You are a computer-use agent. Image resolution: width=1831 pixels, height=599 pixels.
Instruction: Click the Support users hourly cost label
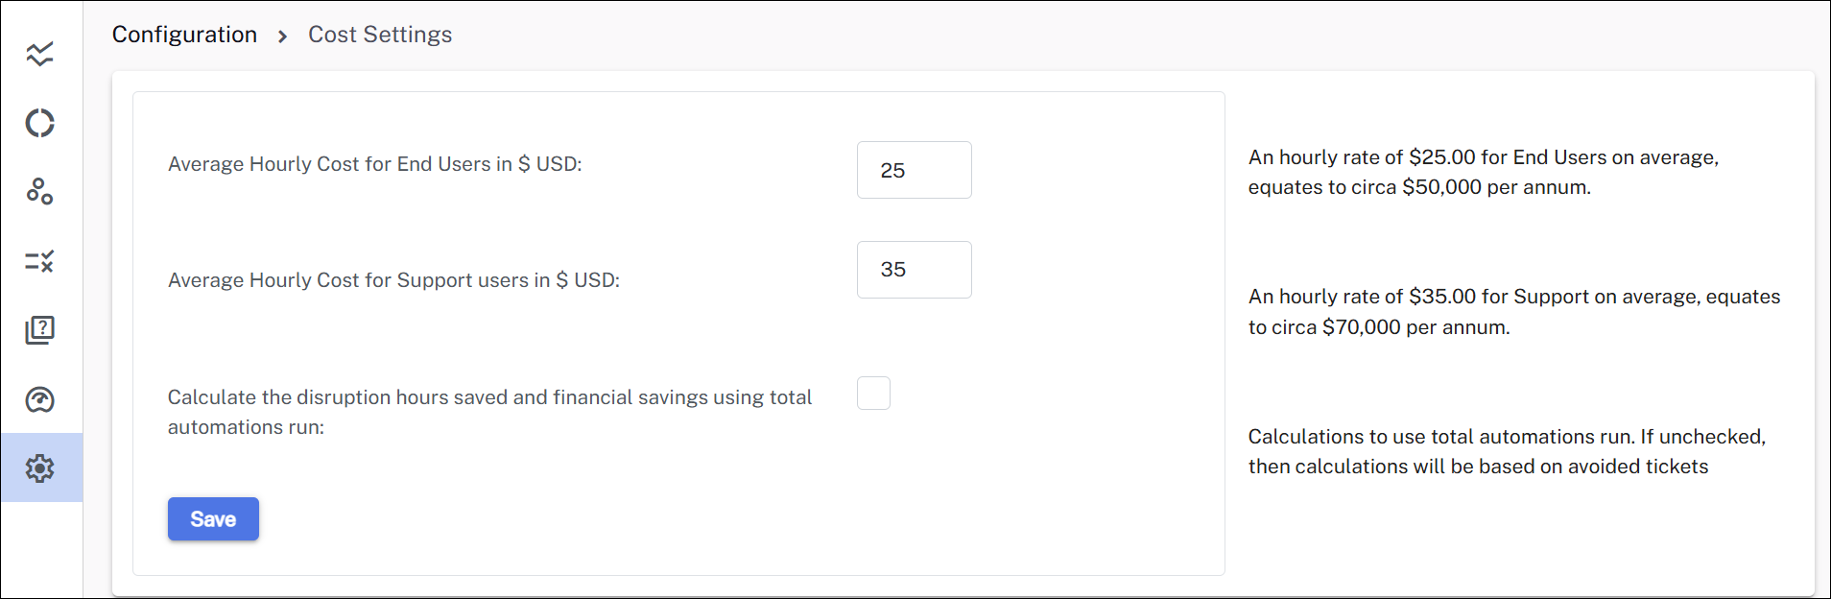[393, 280]
